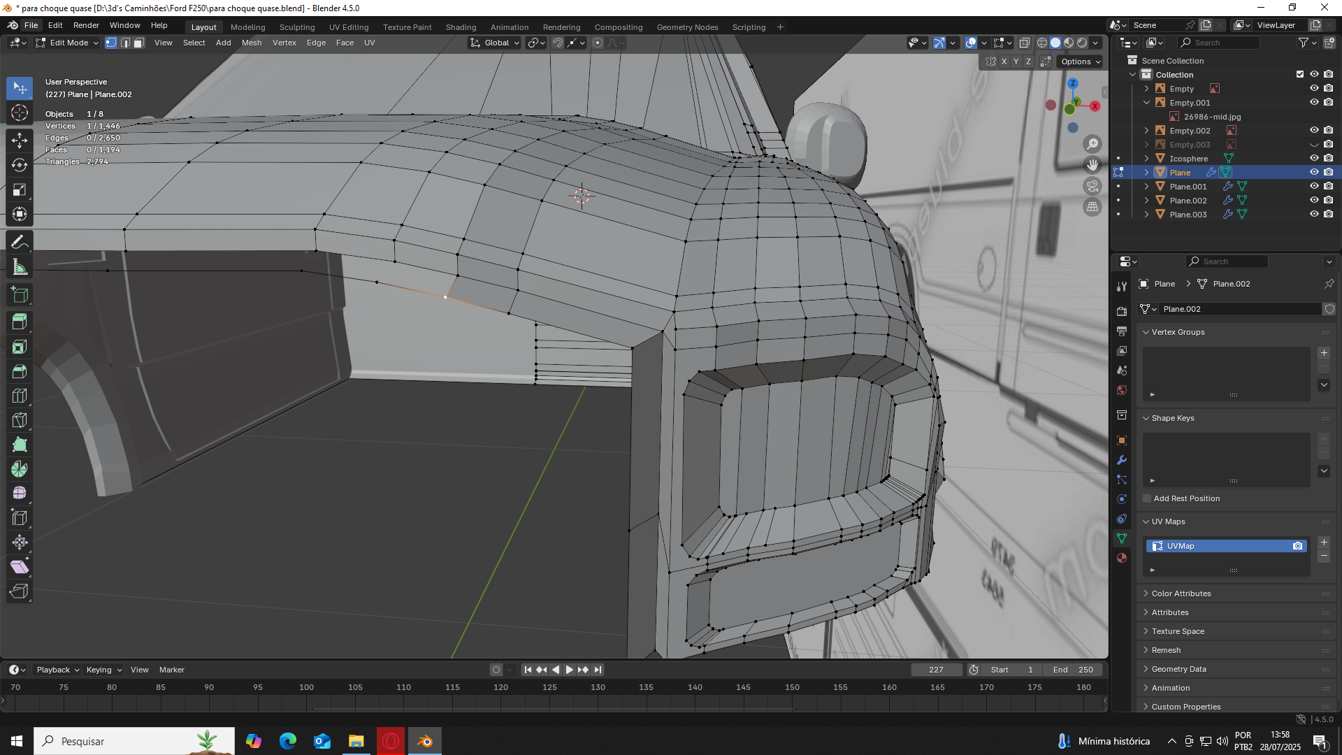
Task: Enable the Add Rest Position checkbox
Action: point(1147,498)
